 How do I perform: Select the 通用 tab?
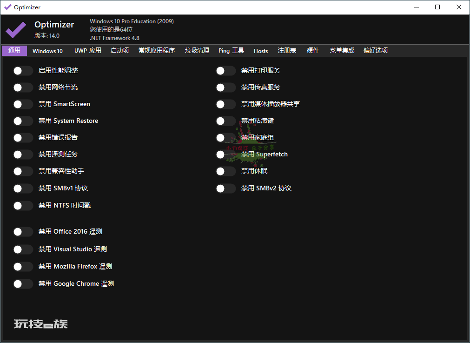pyautogui.click(x=14, y=50)
